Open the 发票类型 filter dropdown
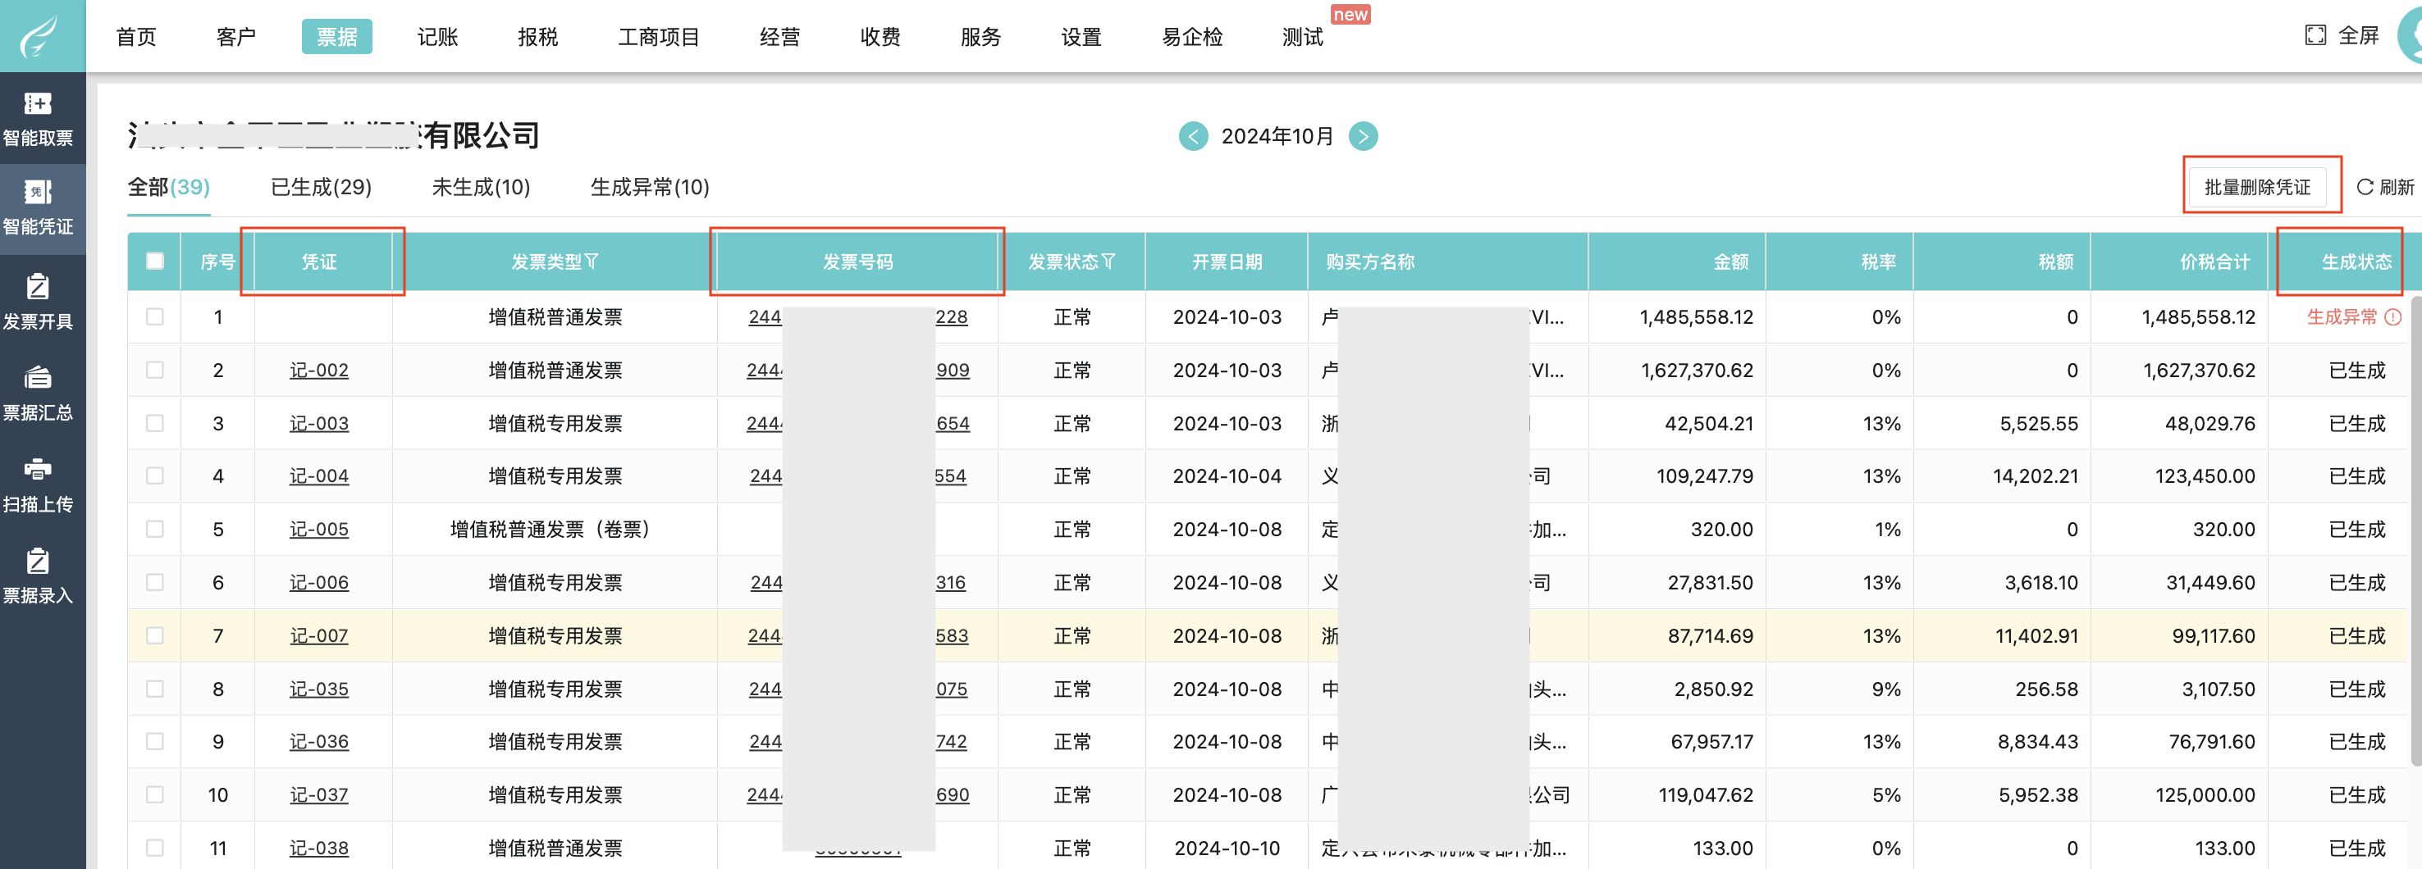The height and width of the screenshot is (869, 2422). point(592,262)
